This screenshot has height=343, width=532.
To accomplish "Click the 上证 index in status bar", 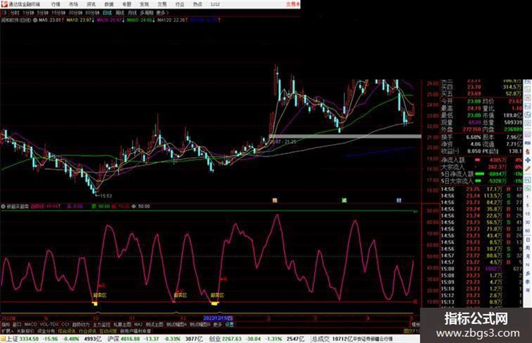I will [x=12, y=339].
